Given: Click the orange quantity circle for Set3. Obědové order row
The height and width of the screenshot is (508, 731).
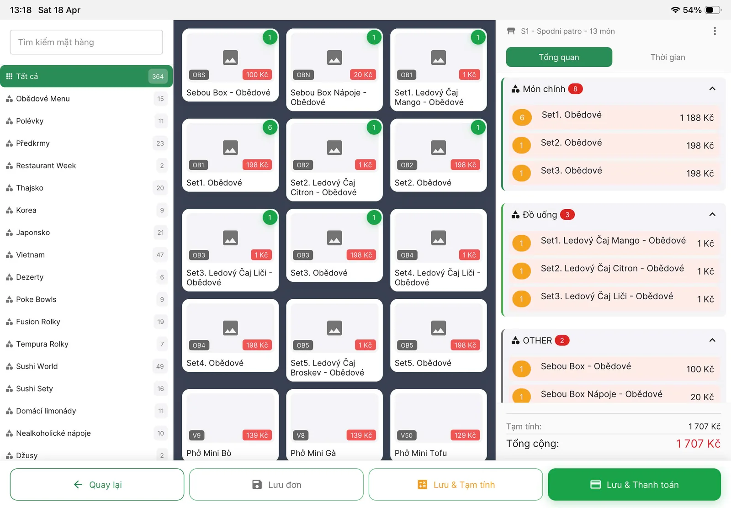Looking at the screenshot, I should [x=522, y=173].
